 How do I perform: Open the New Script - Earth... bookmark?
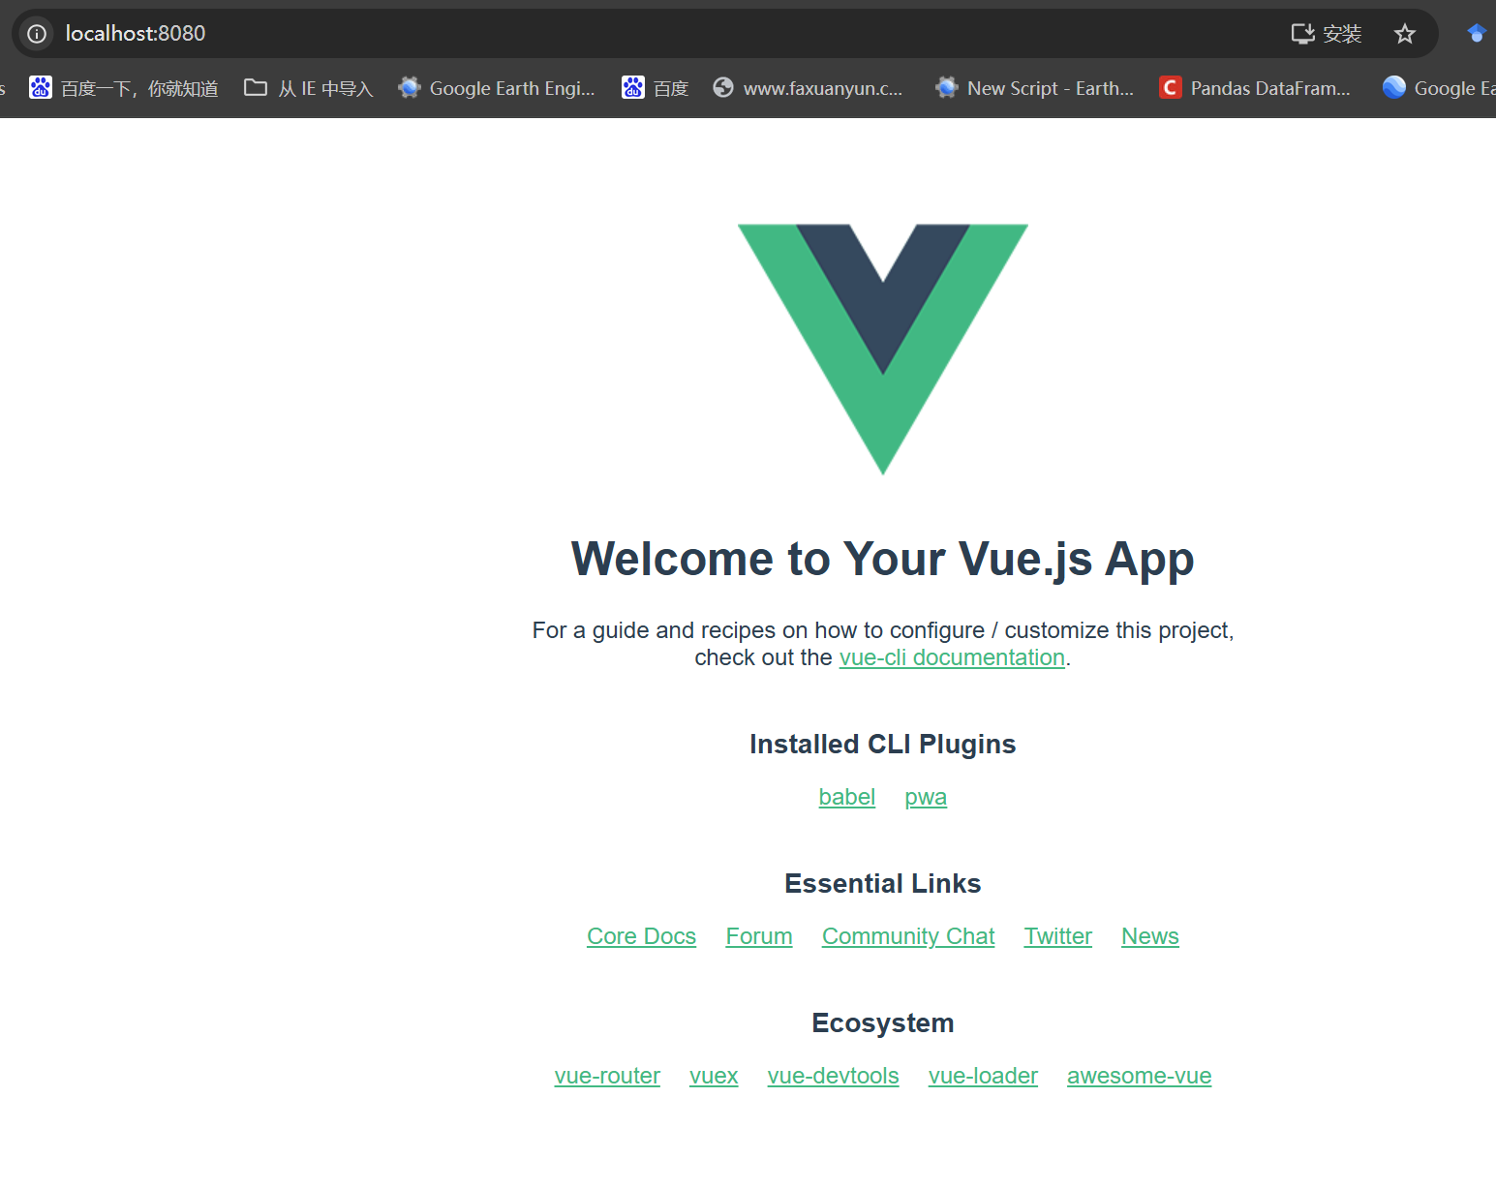1035,88
